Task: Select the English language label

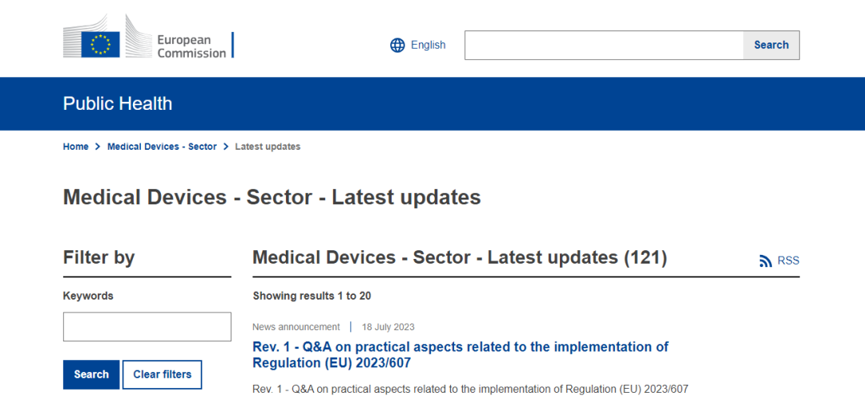Action: pos(428,45)
